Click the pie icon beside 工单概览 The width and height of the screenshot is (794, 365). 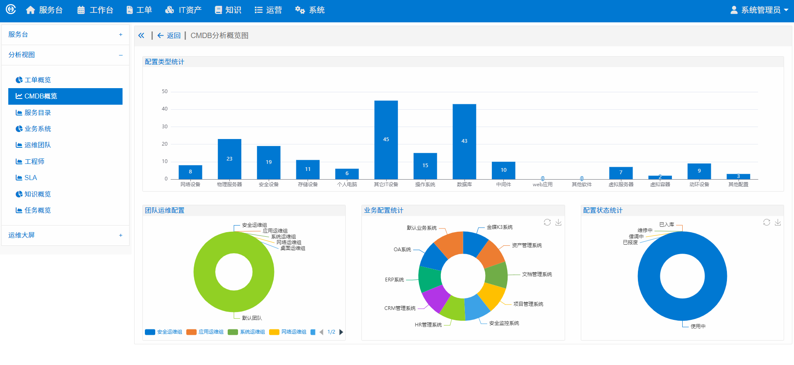click(x=19, y=80)
